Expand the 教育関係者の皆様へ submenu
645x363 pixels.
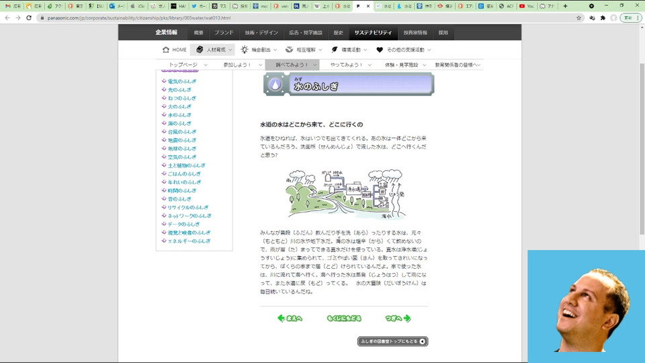pos(457,65)
